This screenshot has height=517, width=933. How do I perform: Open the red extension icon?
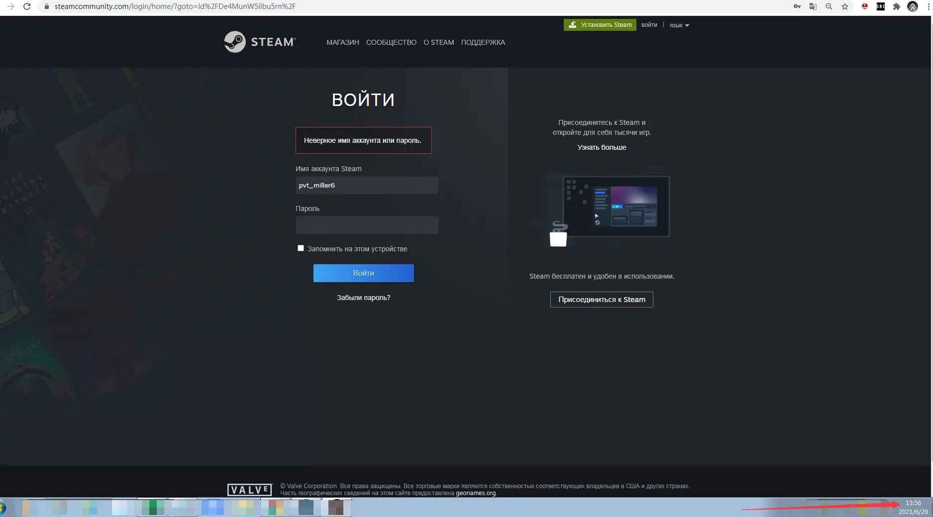point(865,6)
